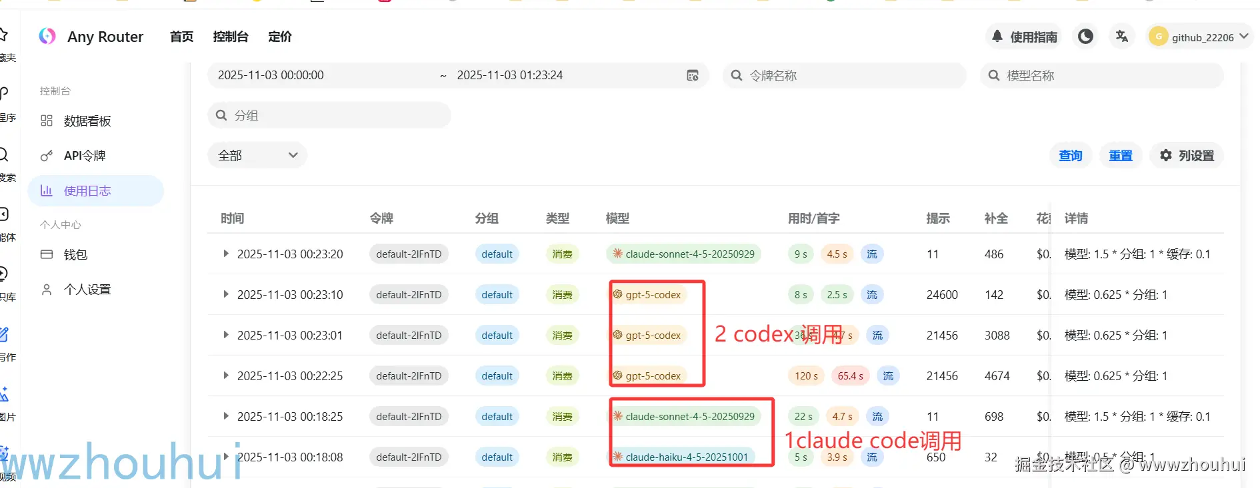Open the 使用指南 guide button
Viewport: 1260px width, 488px height.
click(1025, 37)
